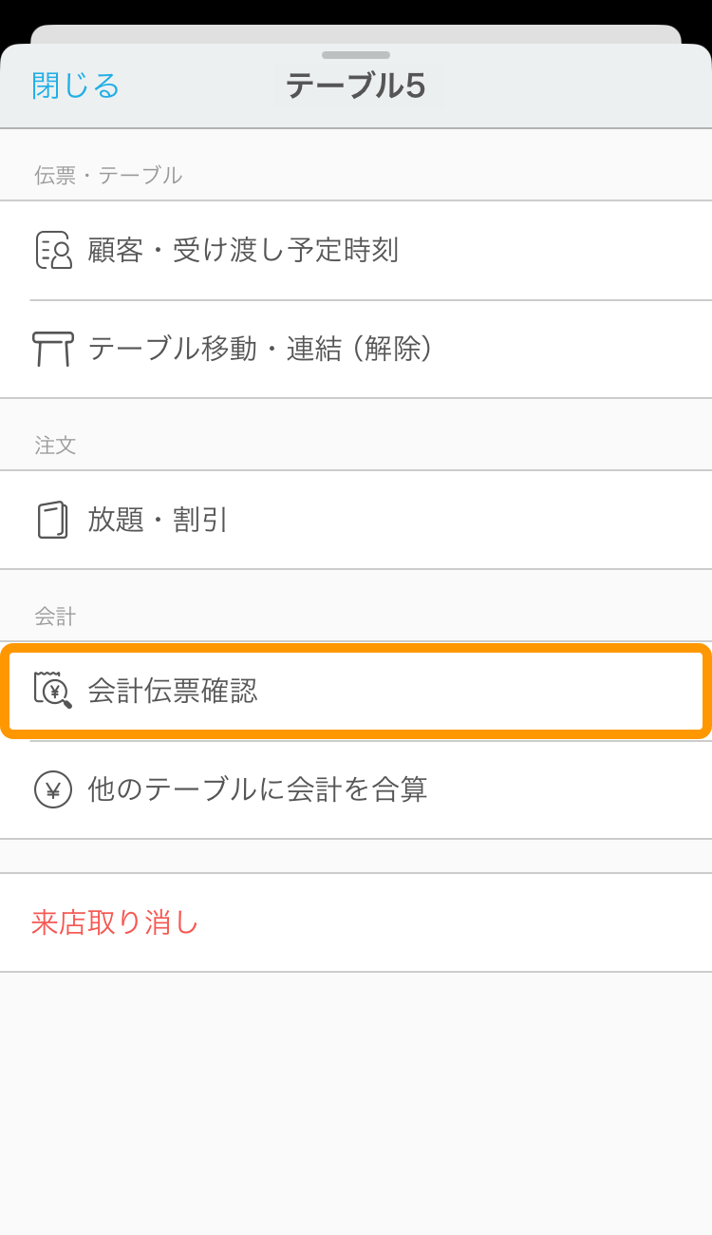Tap the 会計 section header
Image resolution: width=712 pixels, height=1235 pixels.
point(55,617)
